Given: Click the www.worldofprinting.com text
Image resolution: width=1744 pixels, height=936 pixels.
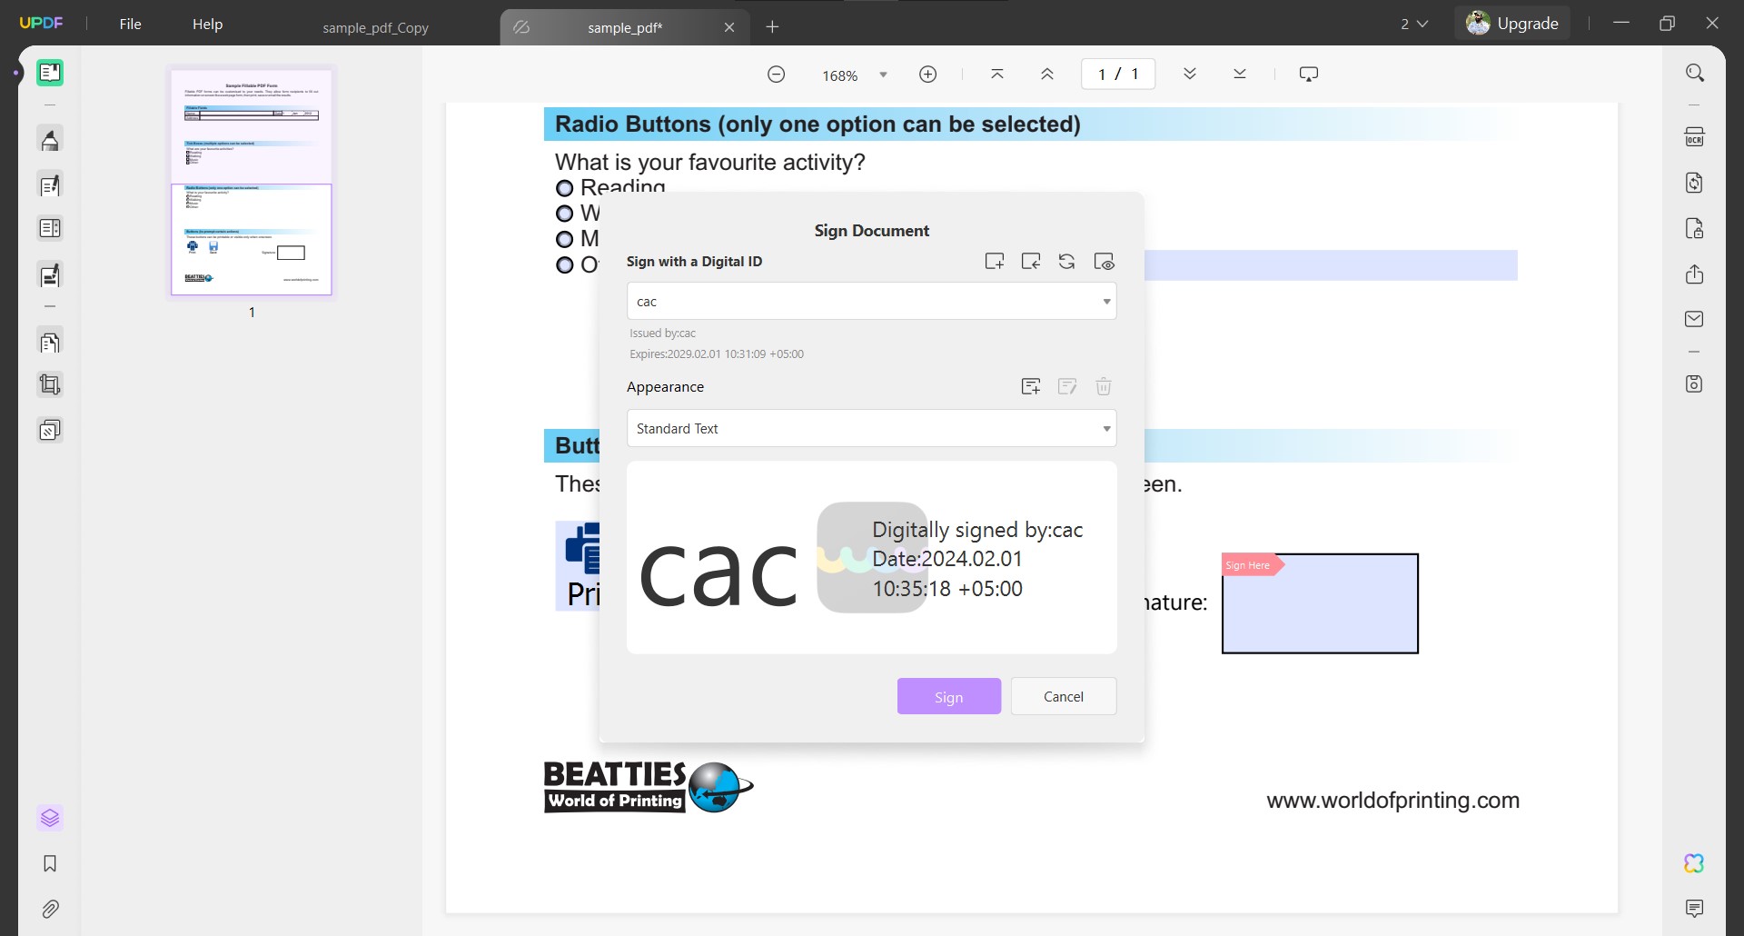Looking at the screenshot, I should (1392, 801).
